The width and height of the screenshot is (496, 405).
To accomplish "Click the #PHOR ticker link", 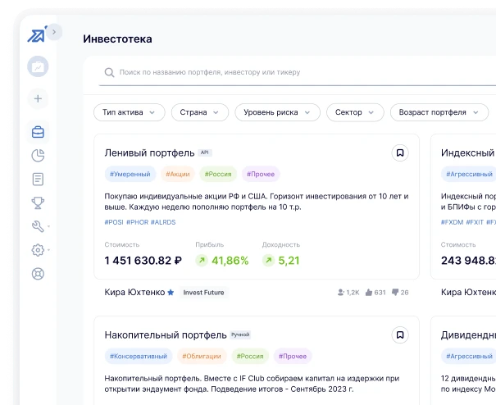I will (x=137, y=222).
